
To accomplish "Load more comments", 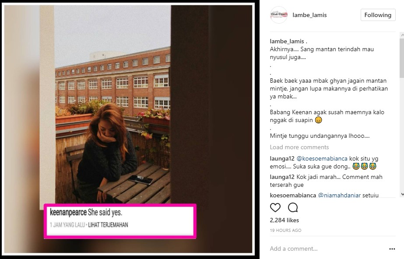I will (x=299, y=147).
